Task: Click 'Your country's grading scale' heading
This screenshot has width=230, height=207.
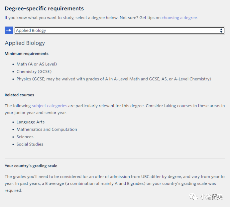Action: coord(31,166)
